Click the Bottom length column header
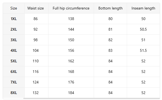The height and width of the screenshot is (100, 162). 110,8
